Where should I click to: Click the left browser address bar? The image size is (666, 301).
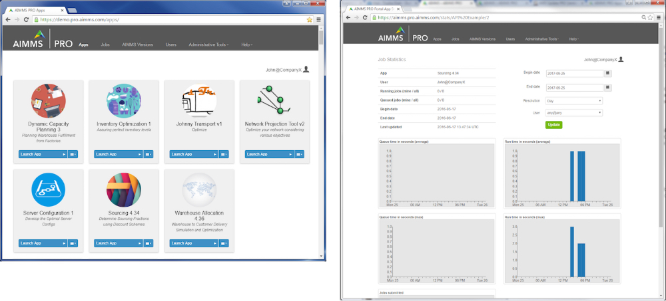click(172, 19)
